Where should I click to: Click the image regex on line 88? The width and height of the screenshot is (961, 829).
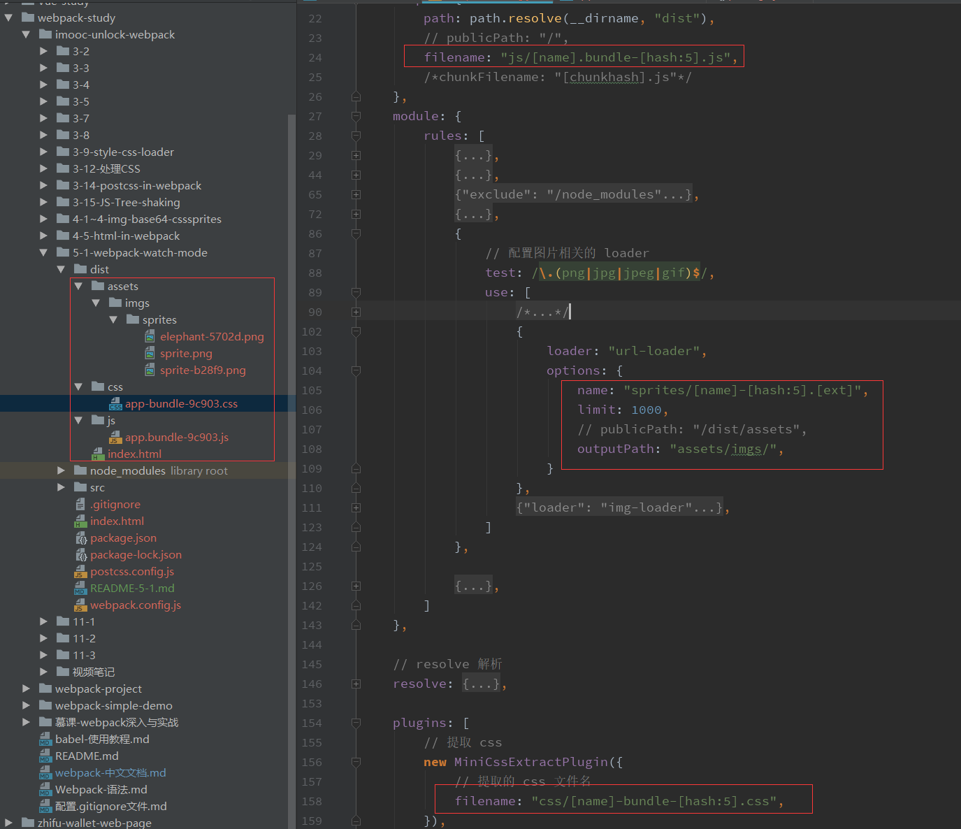pyautogui.click(x=619, y=273)
